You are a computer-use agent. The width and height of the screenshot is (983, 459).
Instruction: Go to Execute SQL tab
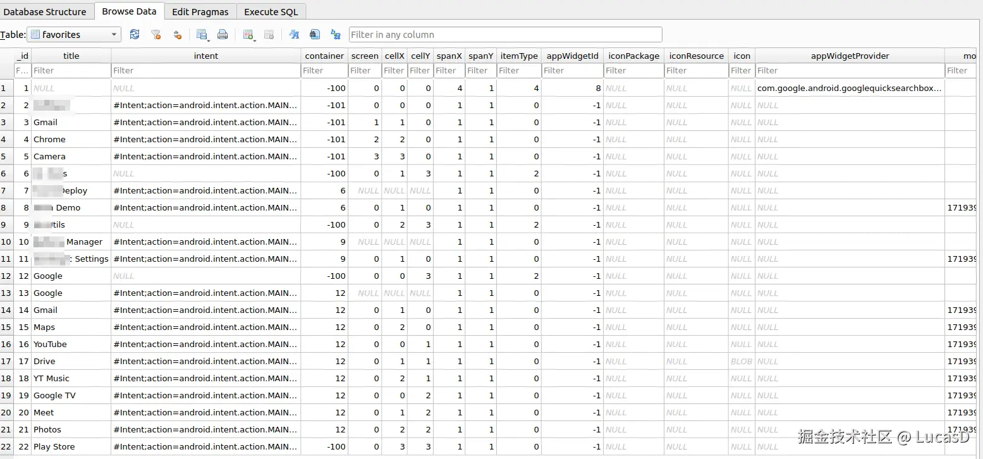(x=271, y=11)
